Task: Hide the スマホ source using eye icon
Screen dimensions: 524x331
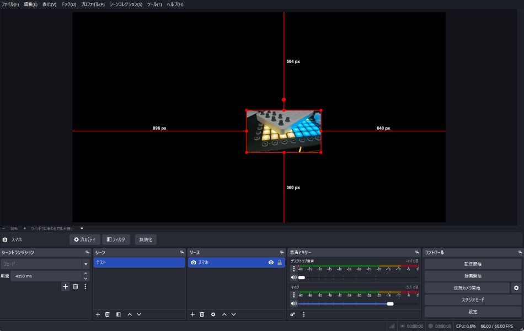Action: [x=271, y=263]
